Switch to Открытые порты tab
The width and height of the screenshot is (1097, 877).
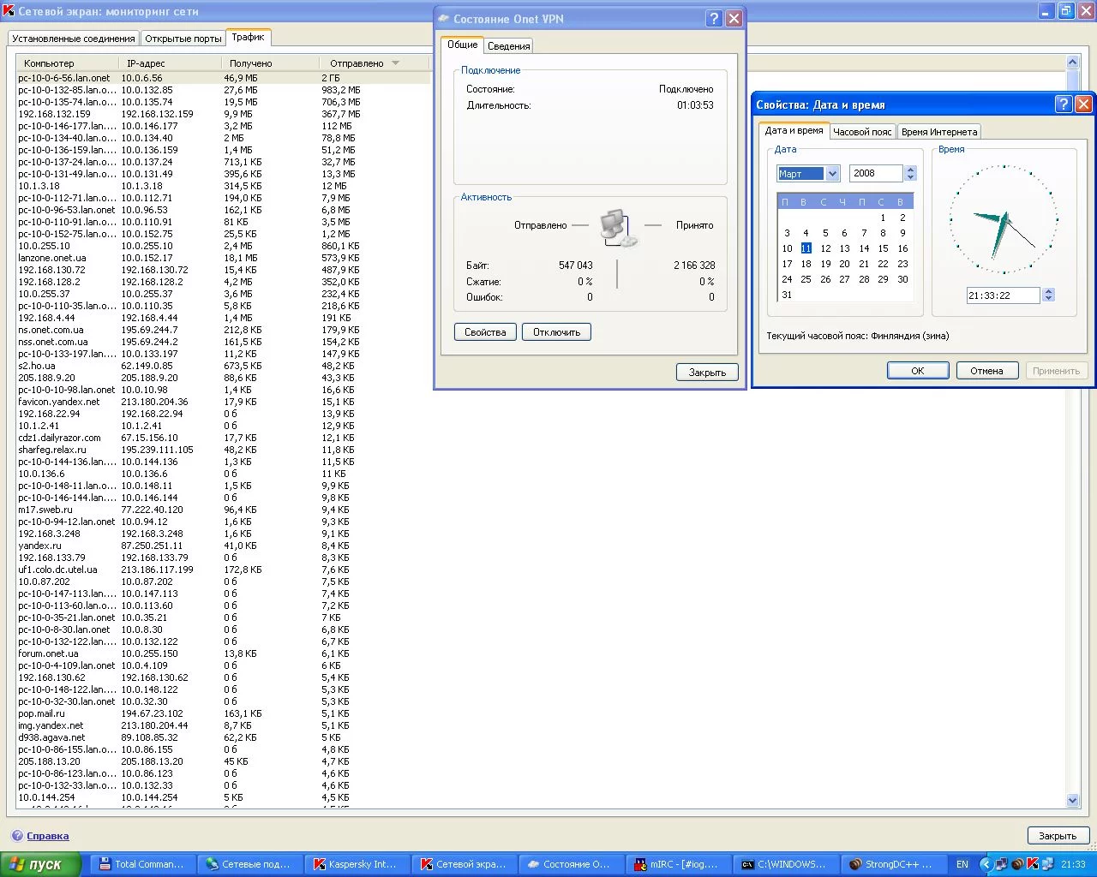(x=183, y=39)
